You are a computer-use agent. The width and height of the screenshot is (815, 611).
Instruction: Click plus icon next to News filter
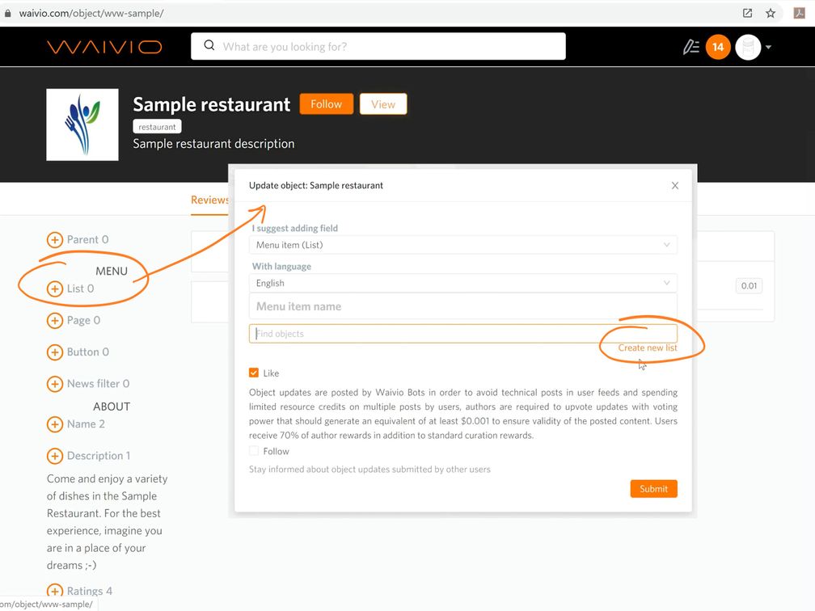[x=54, y=384]
